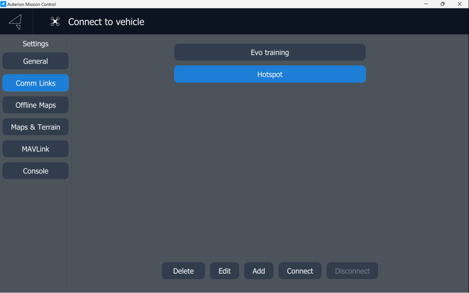The height and width of the screenshot is (293, 469).
Task: Click the Auterion app icon in title bar
Action: coord(3,4)
